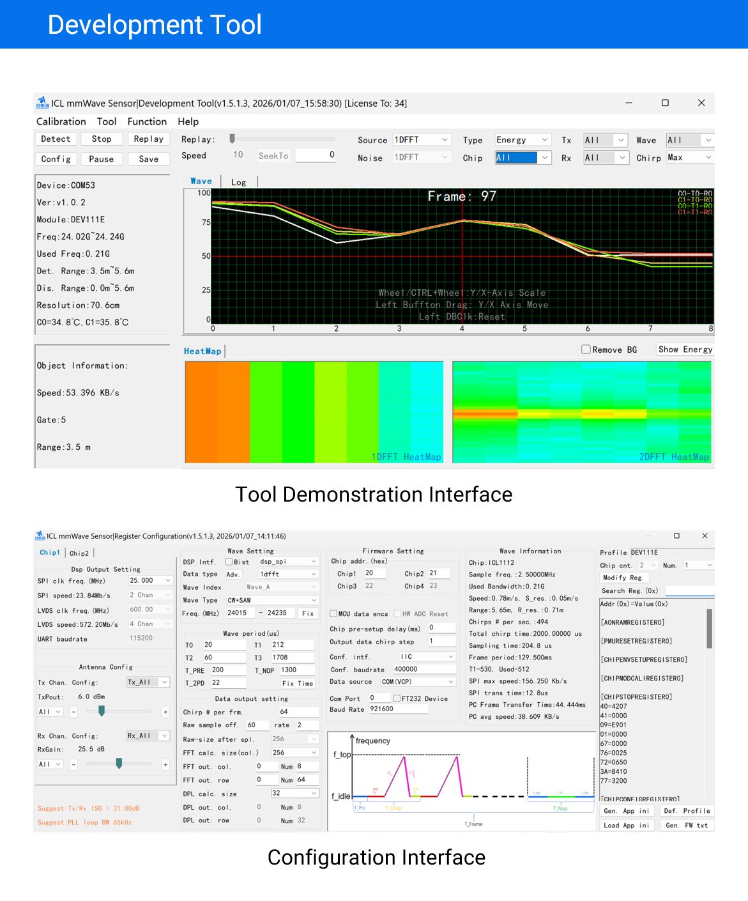Viewport: 748px width, 901px height.
Task: Close the Register Configuration window
Action: [x=705, y=536]
